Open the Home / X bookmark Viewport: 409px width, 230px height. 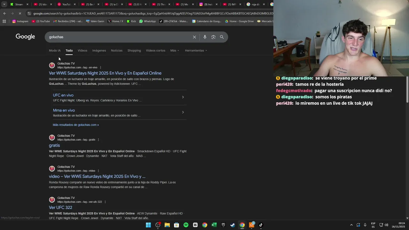115,21
